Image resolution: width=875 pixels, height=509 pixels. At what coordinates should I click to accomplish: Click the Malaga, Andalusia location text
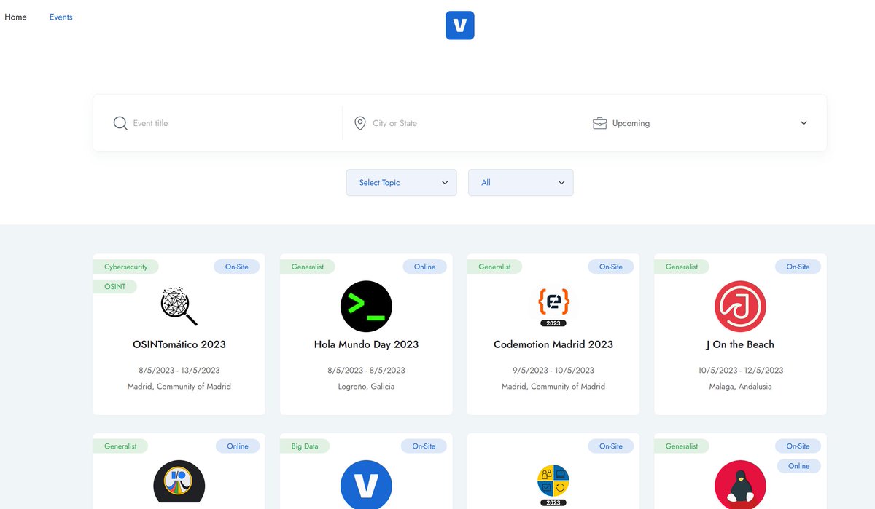(x=740, y=386)
